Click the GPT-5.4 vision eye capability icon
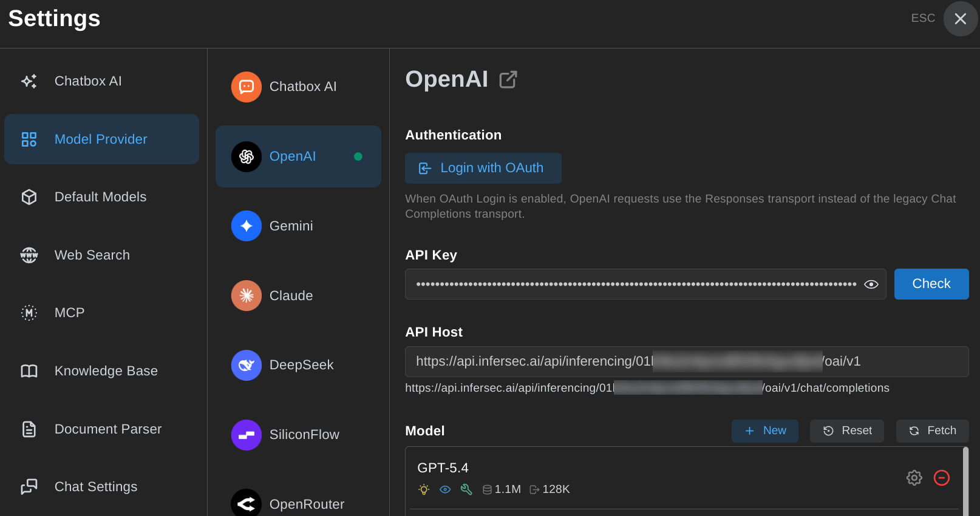 [x=445, y=489]
